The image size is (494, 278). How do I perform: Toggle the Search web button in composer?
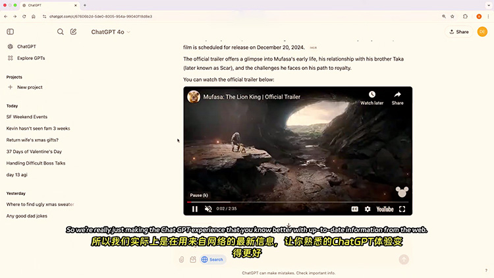click(x=213, y=260)
